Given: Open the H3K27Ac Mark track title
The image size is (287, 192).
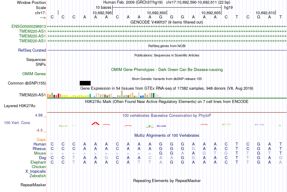Looking at the screenshot, I should 166,102.
